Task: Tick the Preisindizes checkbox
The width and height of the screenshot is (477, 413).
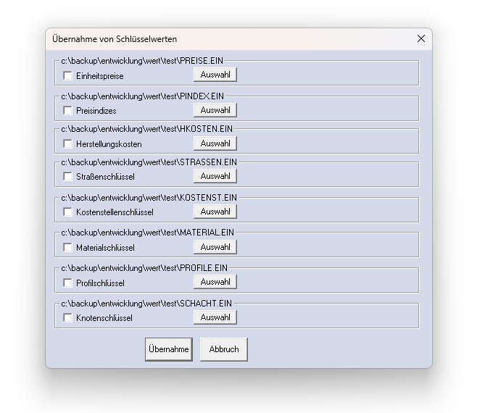Action: [x=68, y=111]
